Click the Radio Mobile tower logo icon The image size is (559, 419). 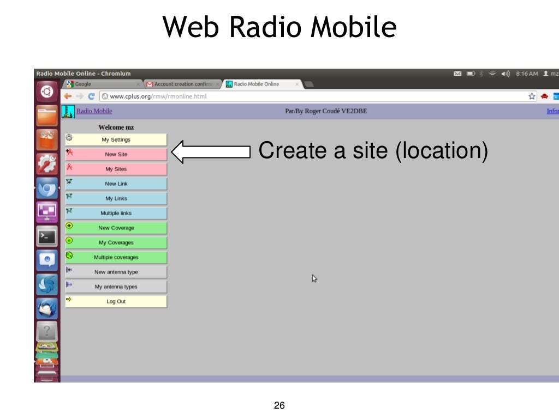tap(68, 111)
